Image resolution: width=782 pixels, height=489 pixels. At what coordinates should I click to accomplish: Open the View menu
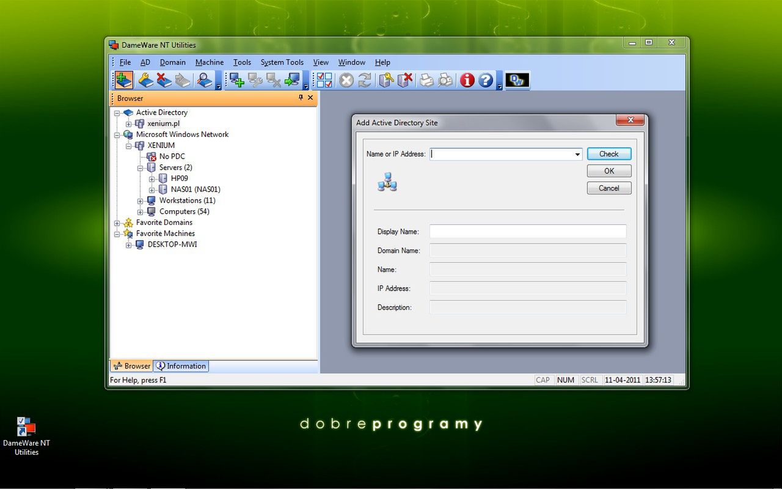(321, 62)
